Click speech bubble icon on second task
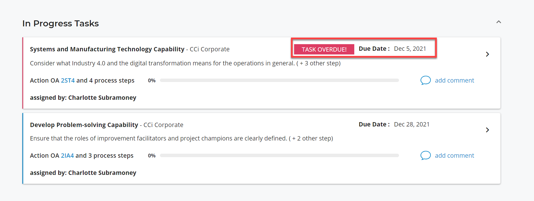534x201 pixels. [426, 155]
